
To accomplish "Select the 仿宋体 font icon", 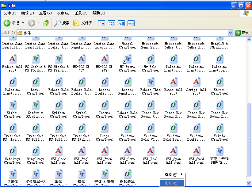I will (12, 174).
